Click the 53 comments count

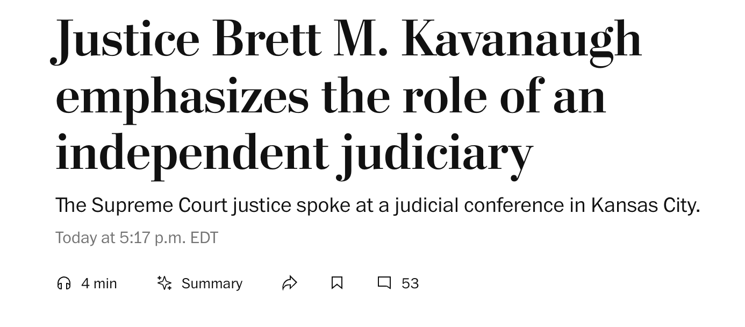pos(410,283)
